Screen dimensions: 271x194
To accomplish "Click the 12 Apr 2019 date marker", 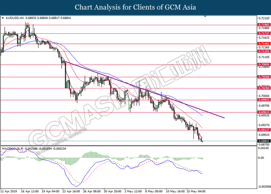I will coord(9,191).
